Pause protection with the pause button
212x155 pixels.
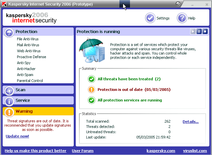tap(199, 31)
